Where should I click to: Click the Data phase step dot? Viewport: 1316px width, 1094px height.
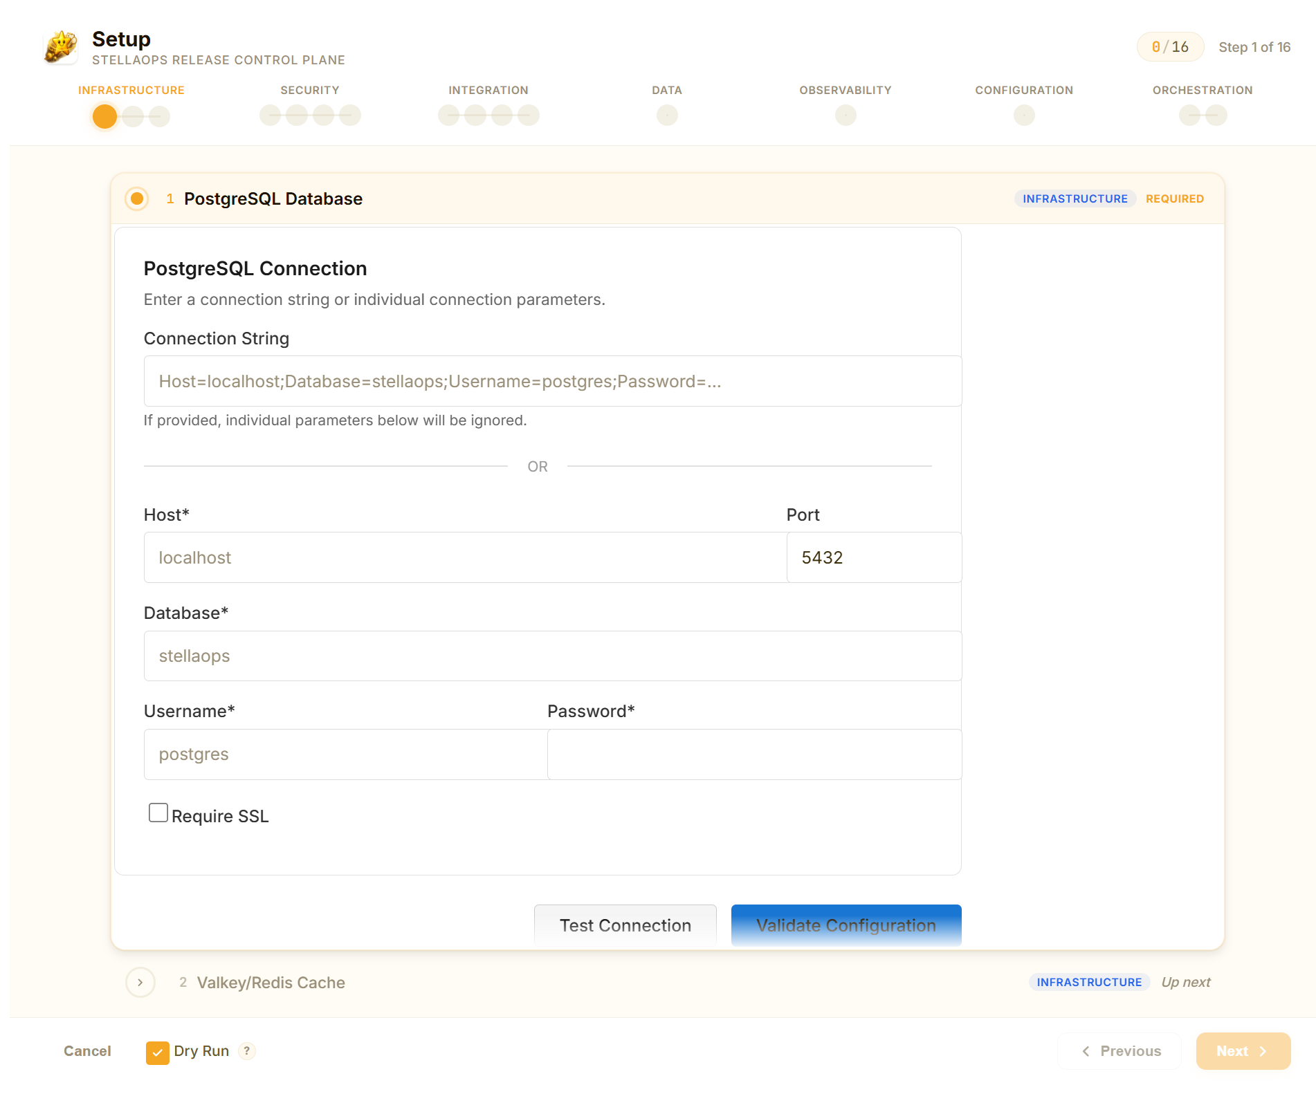666,115
